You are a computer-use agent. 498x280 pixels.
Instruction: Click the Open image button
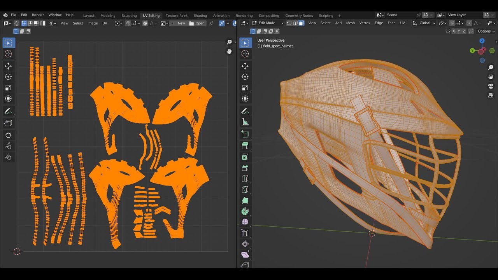pyautogui.click(x=197, y=23)
